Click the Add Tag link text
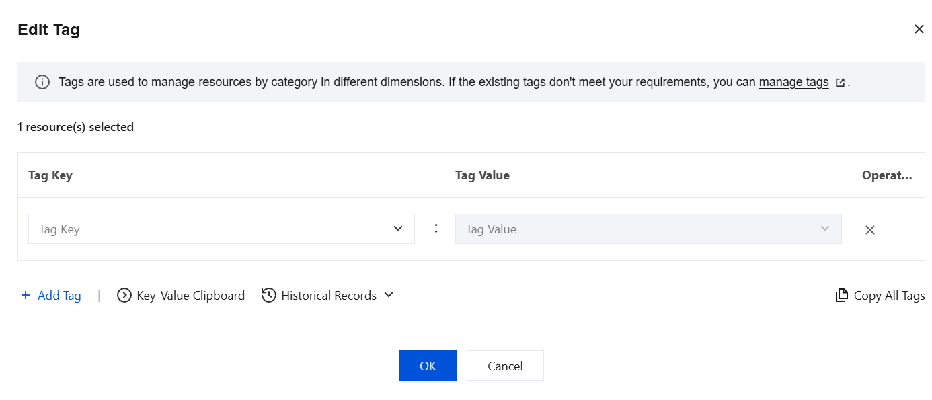This screenshot has height=400, width=932. pos(59,296)
